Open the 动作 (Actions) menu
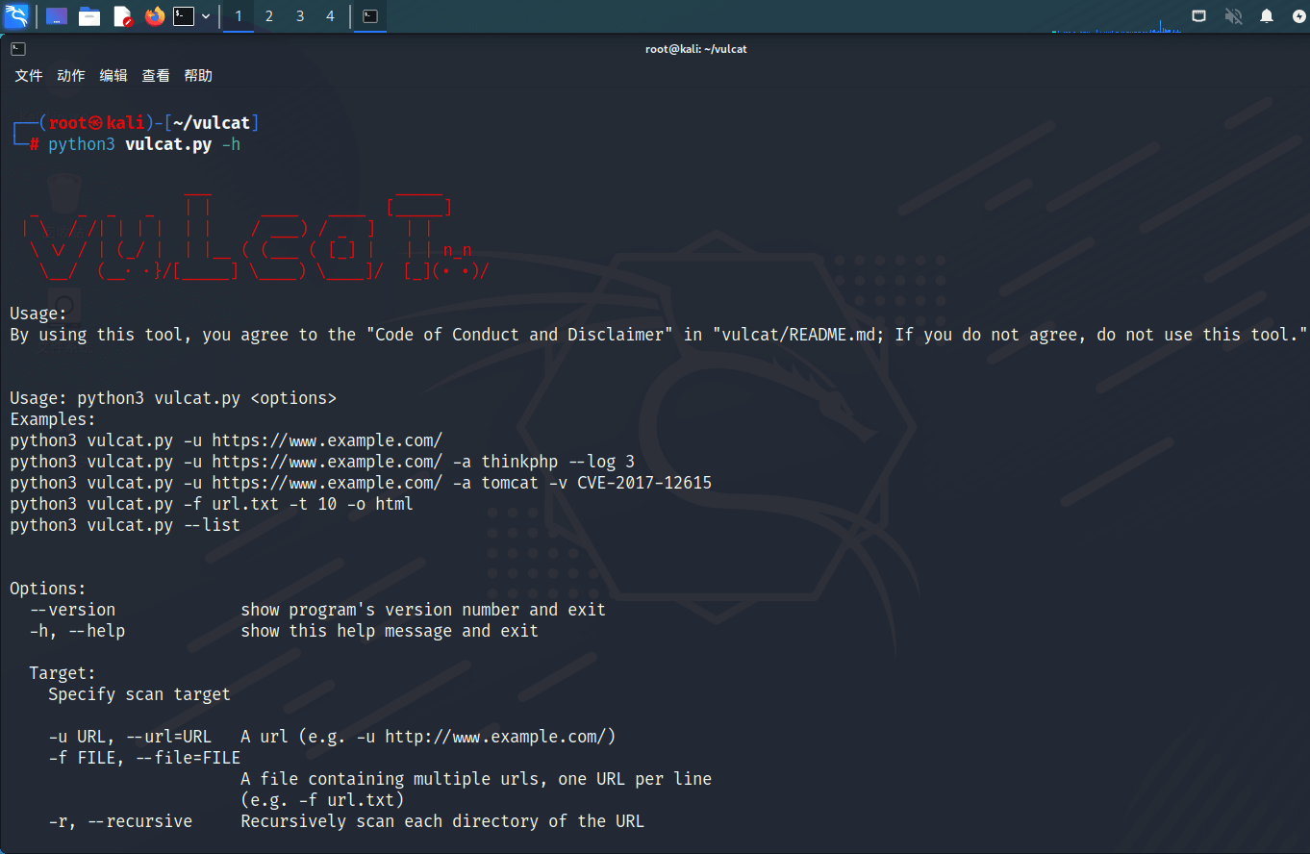The height and width of the screenshot is (854, 1310). coord(71,76)
